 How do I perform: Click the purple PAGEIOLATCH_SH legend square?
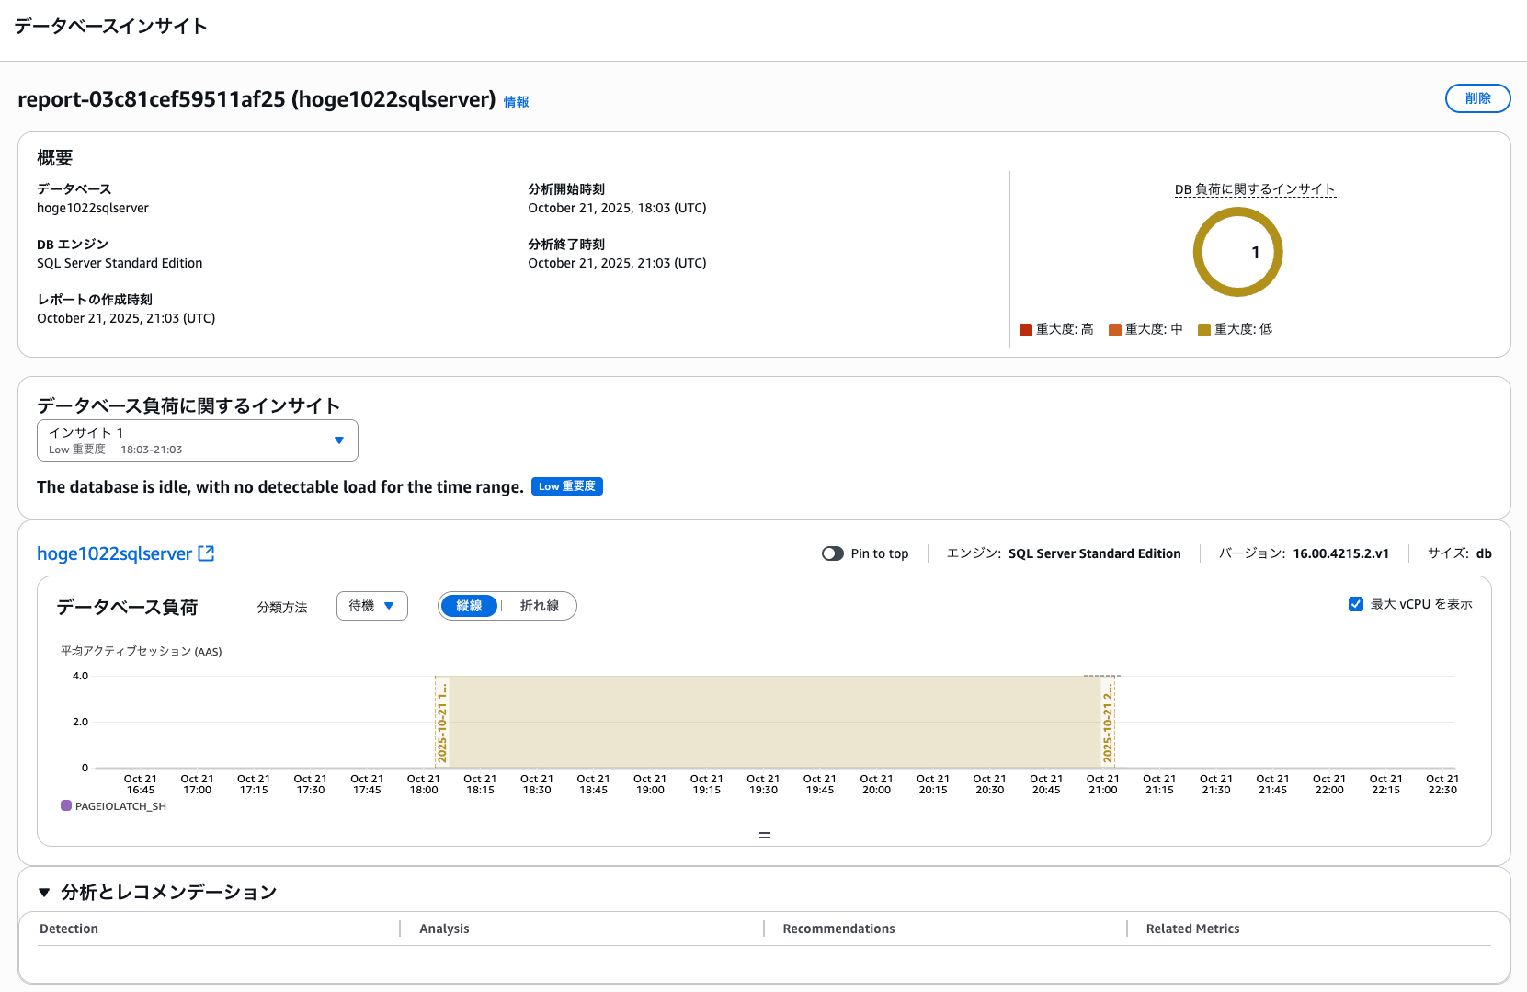point(66,806)
